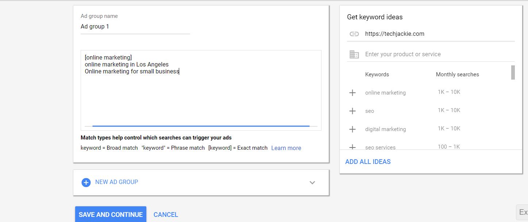Click the Keywords column header

click(377, 74)
